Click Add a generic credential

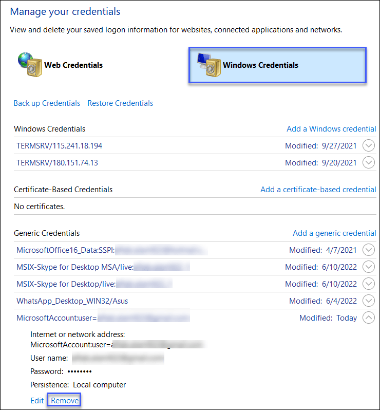point(334,233)
